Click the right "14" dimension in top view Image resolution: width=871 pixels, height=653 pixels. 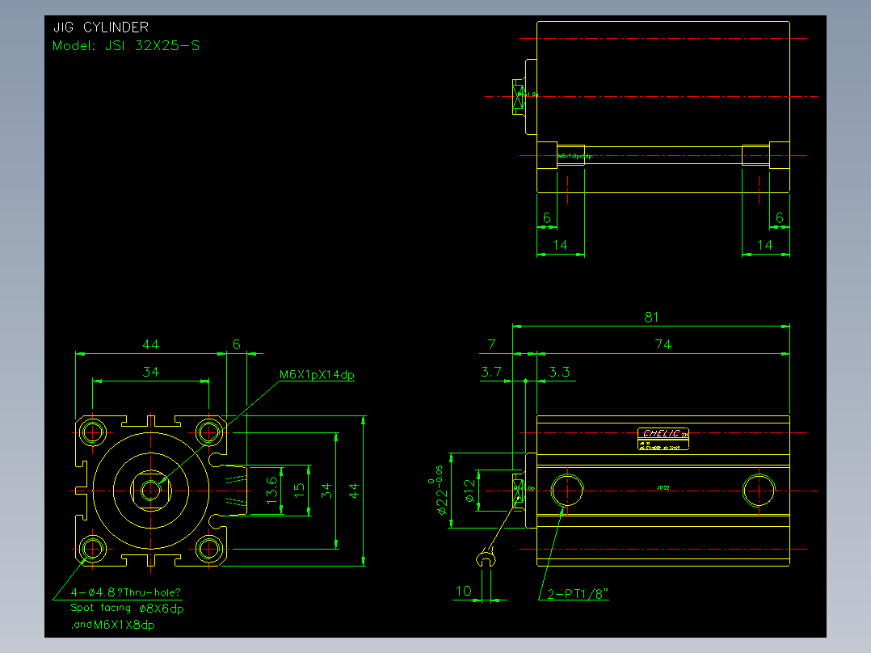coord(765,245)
